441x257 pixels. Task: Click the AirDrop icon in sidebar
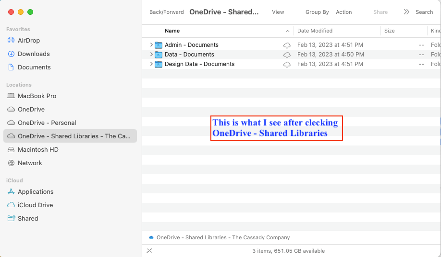click(x=11, y=40)
